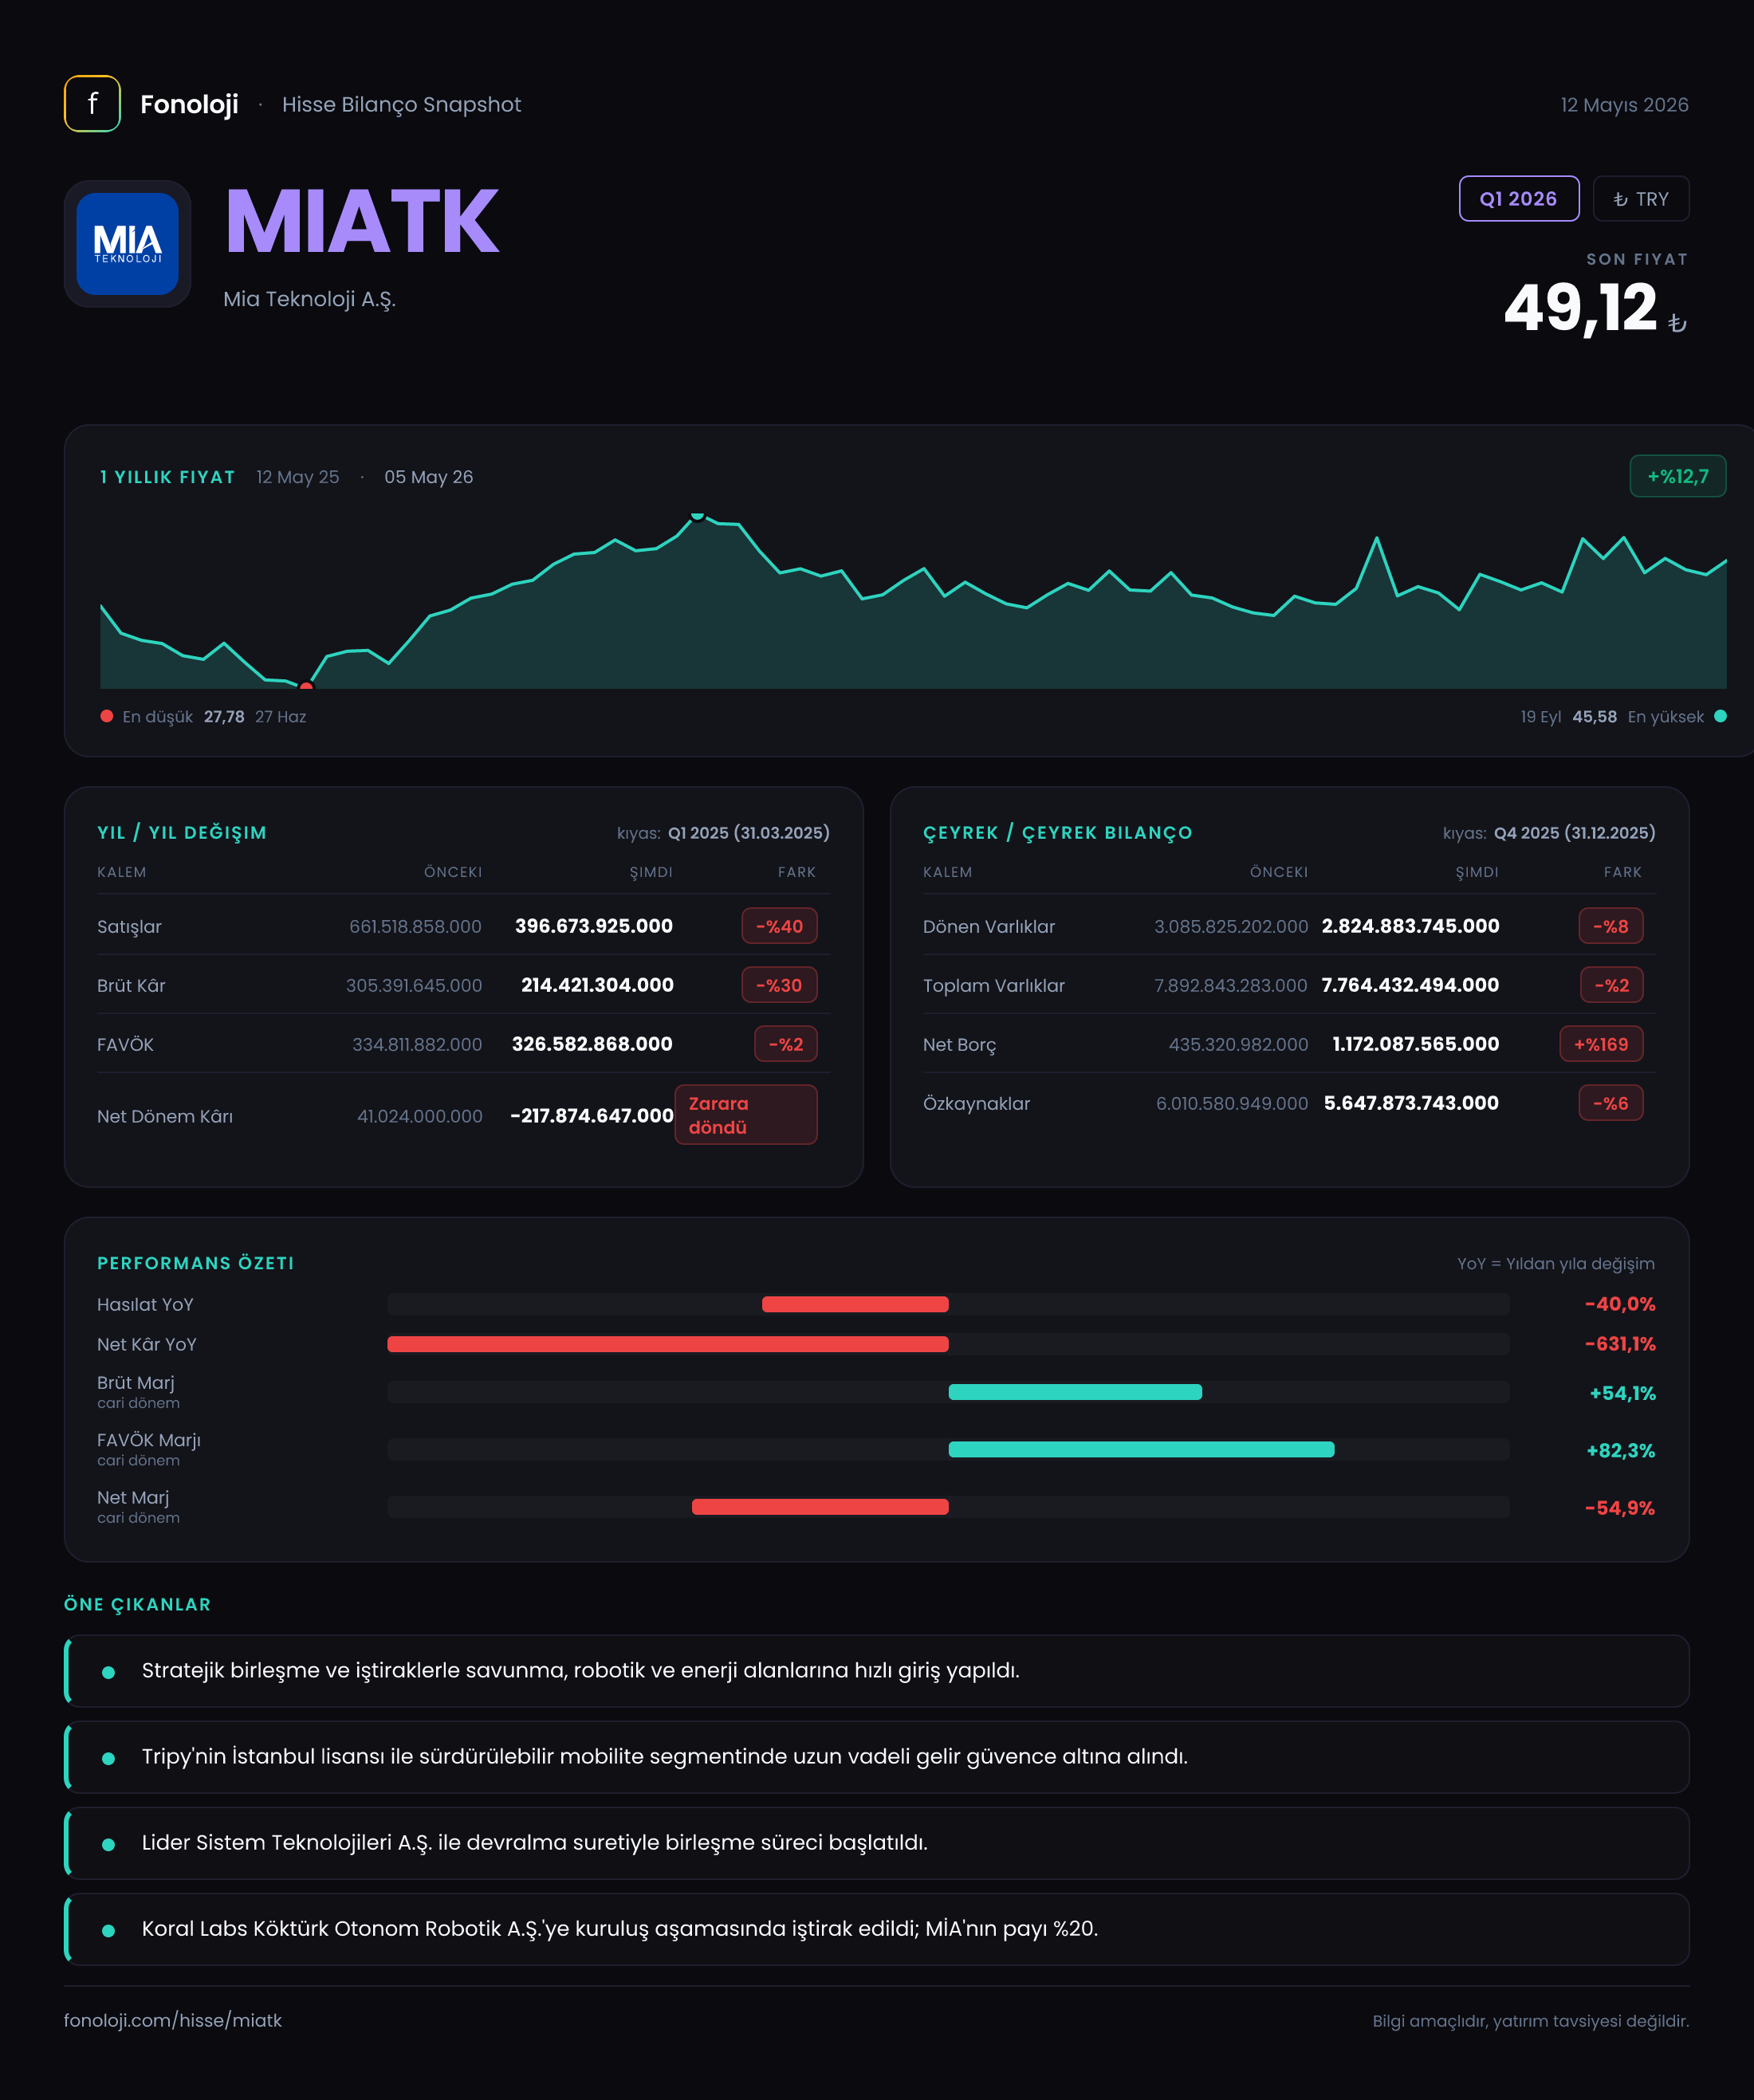Click the 'Stratejik birleşme' highlight card
1754x2100 pixels.
coord(877,1671)
